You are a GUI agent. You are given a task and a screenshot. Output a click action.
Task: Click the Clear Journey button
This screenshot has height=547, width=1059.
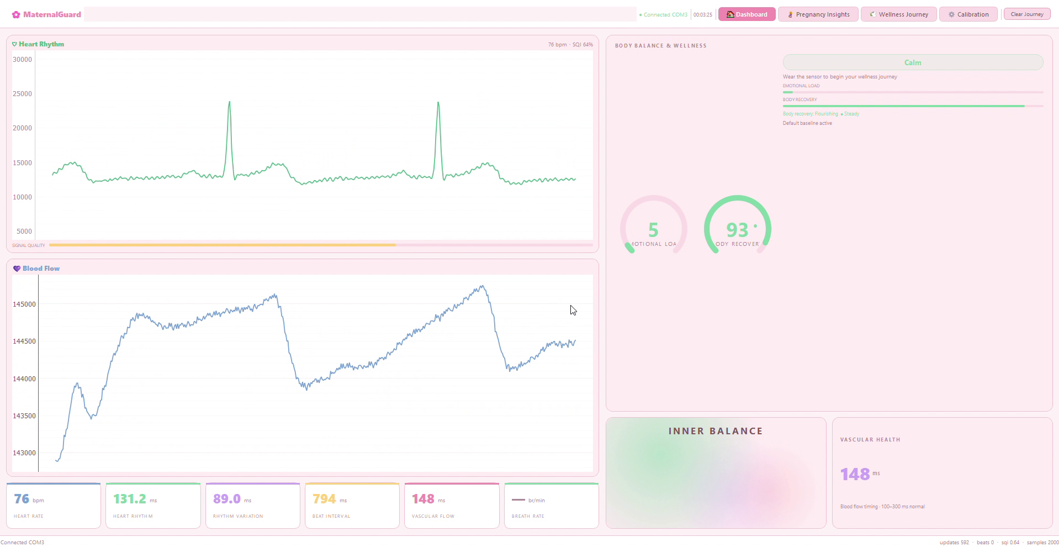1026,14
